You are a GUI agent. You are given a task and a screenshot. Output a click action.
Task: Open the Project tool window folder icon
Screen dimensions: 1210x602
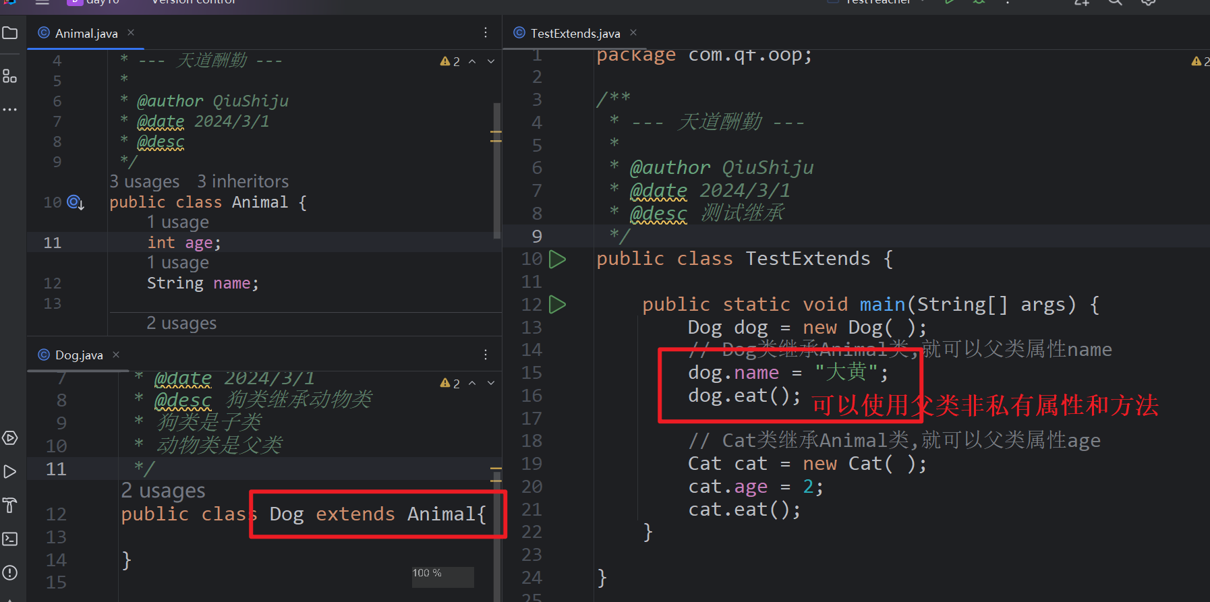[10, 33]
